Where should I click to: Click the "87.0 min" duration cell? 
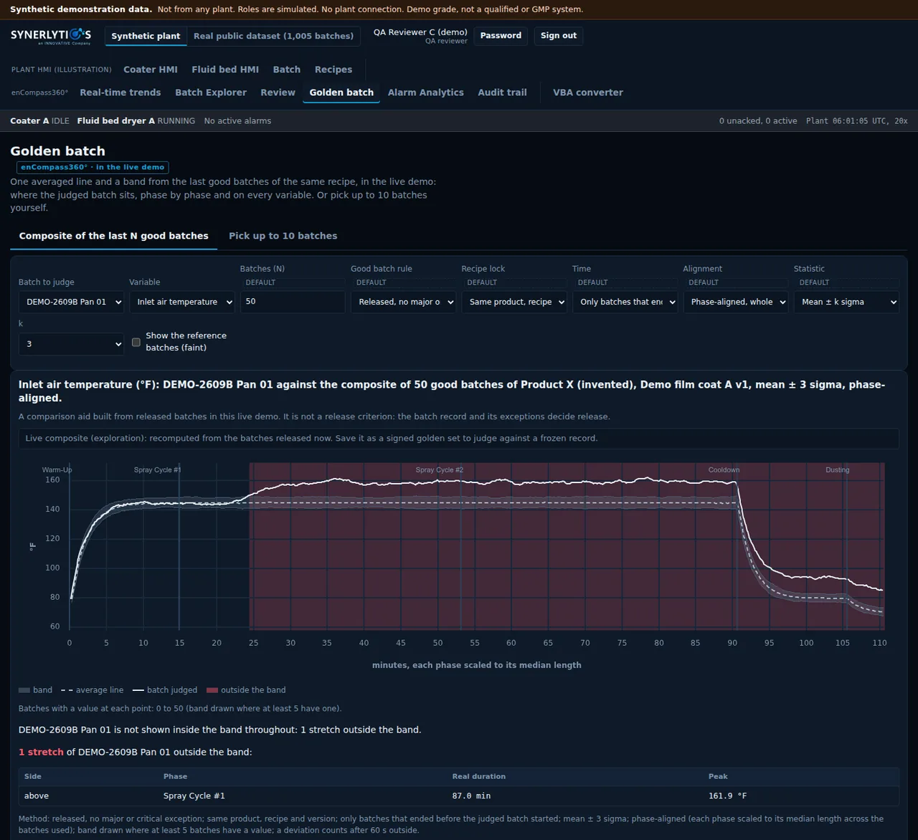point(471,796)
